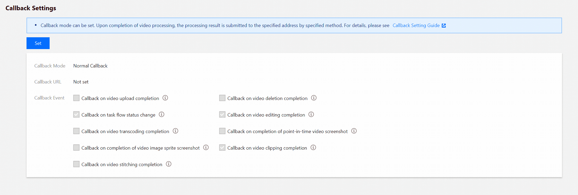Click info icon next to video deletion completion
This screenshot has width=578, height=195.
point(314,98)
